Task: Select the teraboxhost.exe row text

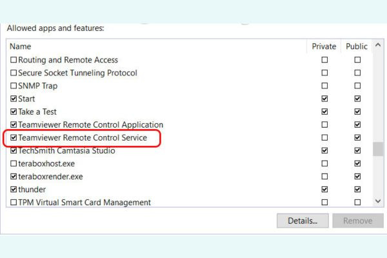Action: (46, 163)
